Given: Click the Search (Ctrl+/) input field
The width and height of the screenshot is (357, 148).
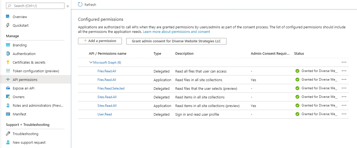Looking at the screenshot, I should [35, 6].
